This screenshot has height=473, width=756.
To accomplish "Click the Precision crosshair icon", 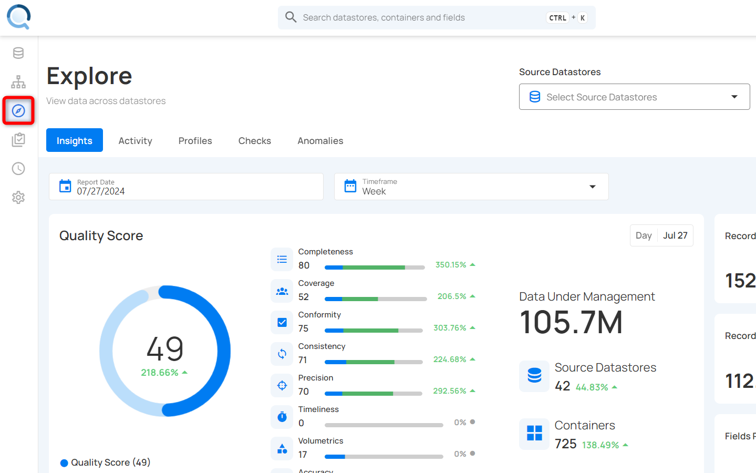I will (x=282, y=385).
